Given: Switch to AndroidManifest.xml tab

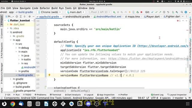Looking at the screenshot, I should coord(109,16).
